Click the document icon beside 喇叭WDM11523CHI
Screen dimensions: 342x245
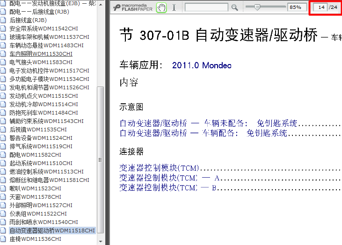[5, 188]
